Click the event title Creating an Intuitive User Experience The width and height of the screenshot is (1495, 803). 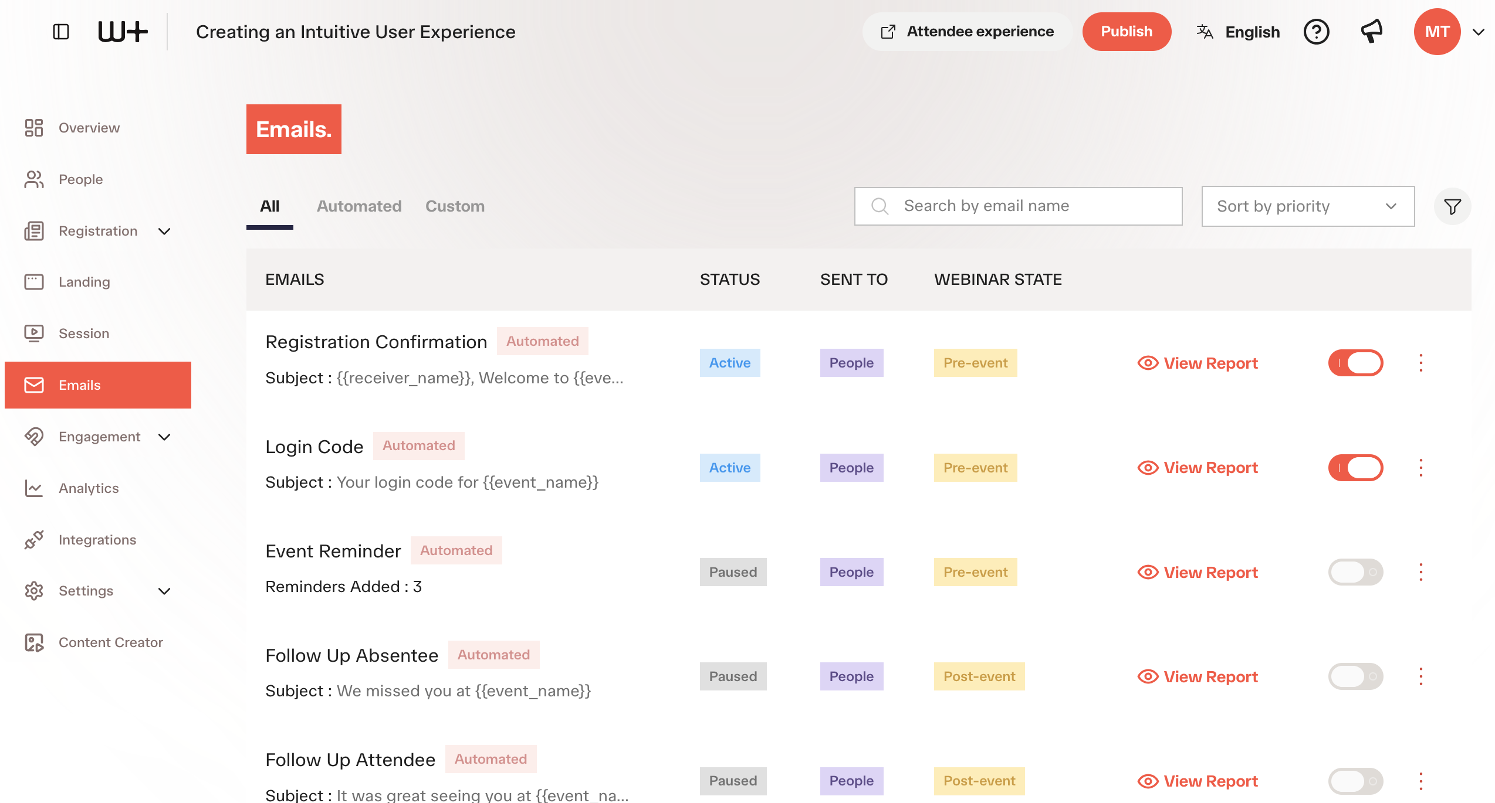356,32
